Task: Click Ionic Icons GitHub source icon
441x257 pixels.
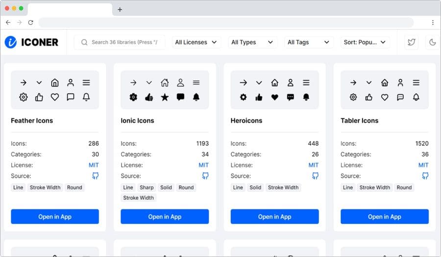Action: (x=205, y=176)
